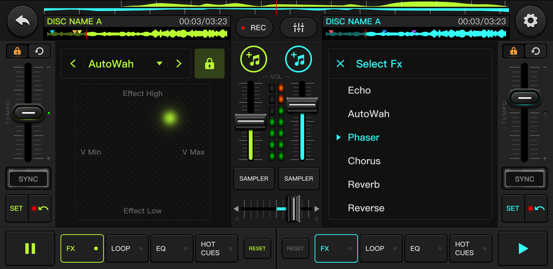Select Phaser from the Select Fx list
Image resolution: width=553 pixels, height=269 pixels.
point(363,137)
